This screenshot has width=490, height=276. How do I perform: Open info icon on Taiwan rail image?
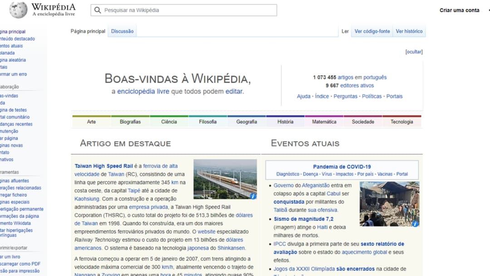[253, 196]
